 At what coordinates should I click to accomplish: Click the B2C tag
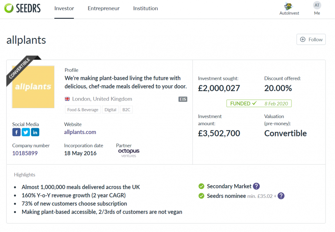(126, 109)
